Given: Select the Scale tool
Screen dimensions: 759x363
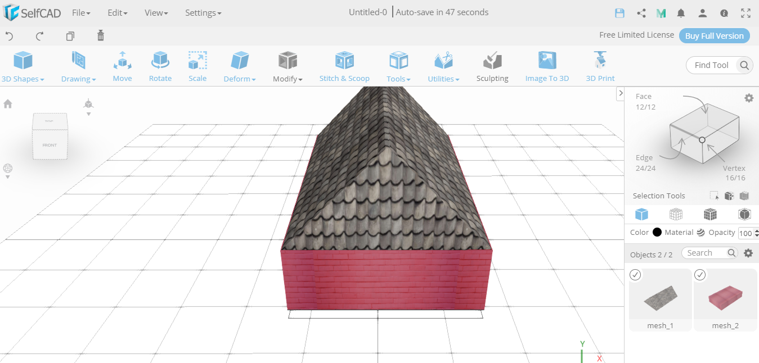Looking at the screenshot, I should tap(197, 66).
